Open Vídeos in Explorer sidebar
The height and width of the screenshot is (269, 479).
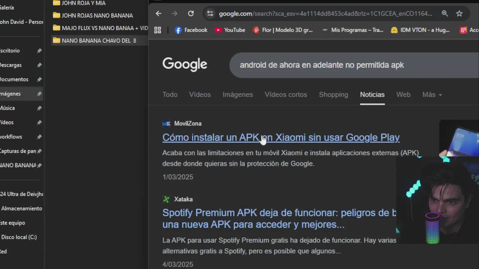pos(7,123)
